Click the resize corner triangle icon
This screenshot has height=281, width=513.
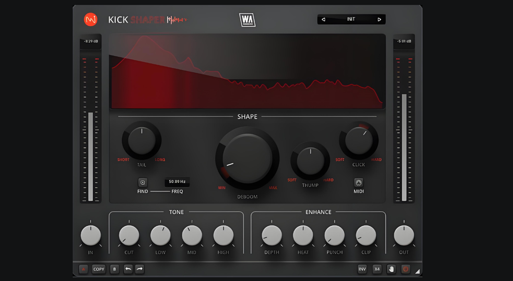(417, 271)
